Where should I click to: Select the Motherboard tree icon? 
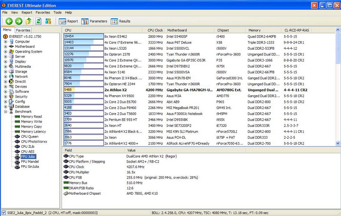[11, 46]
